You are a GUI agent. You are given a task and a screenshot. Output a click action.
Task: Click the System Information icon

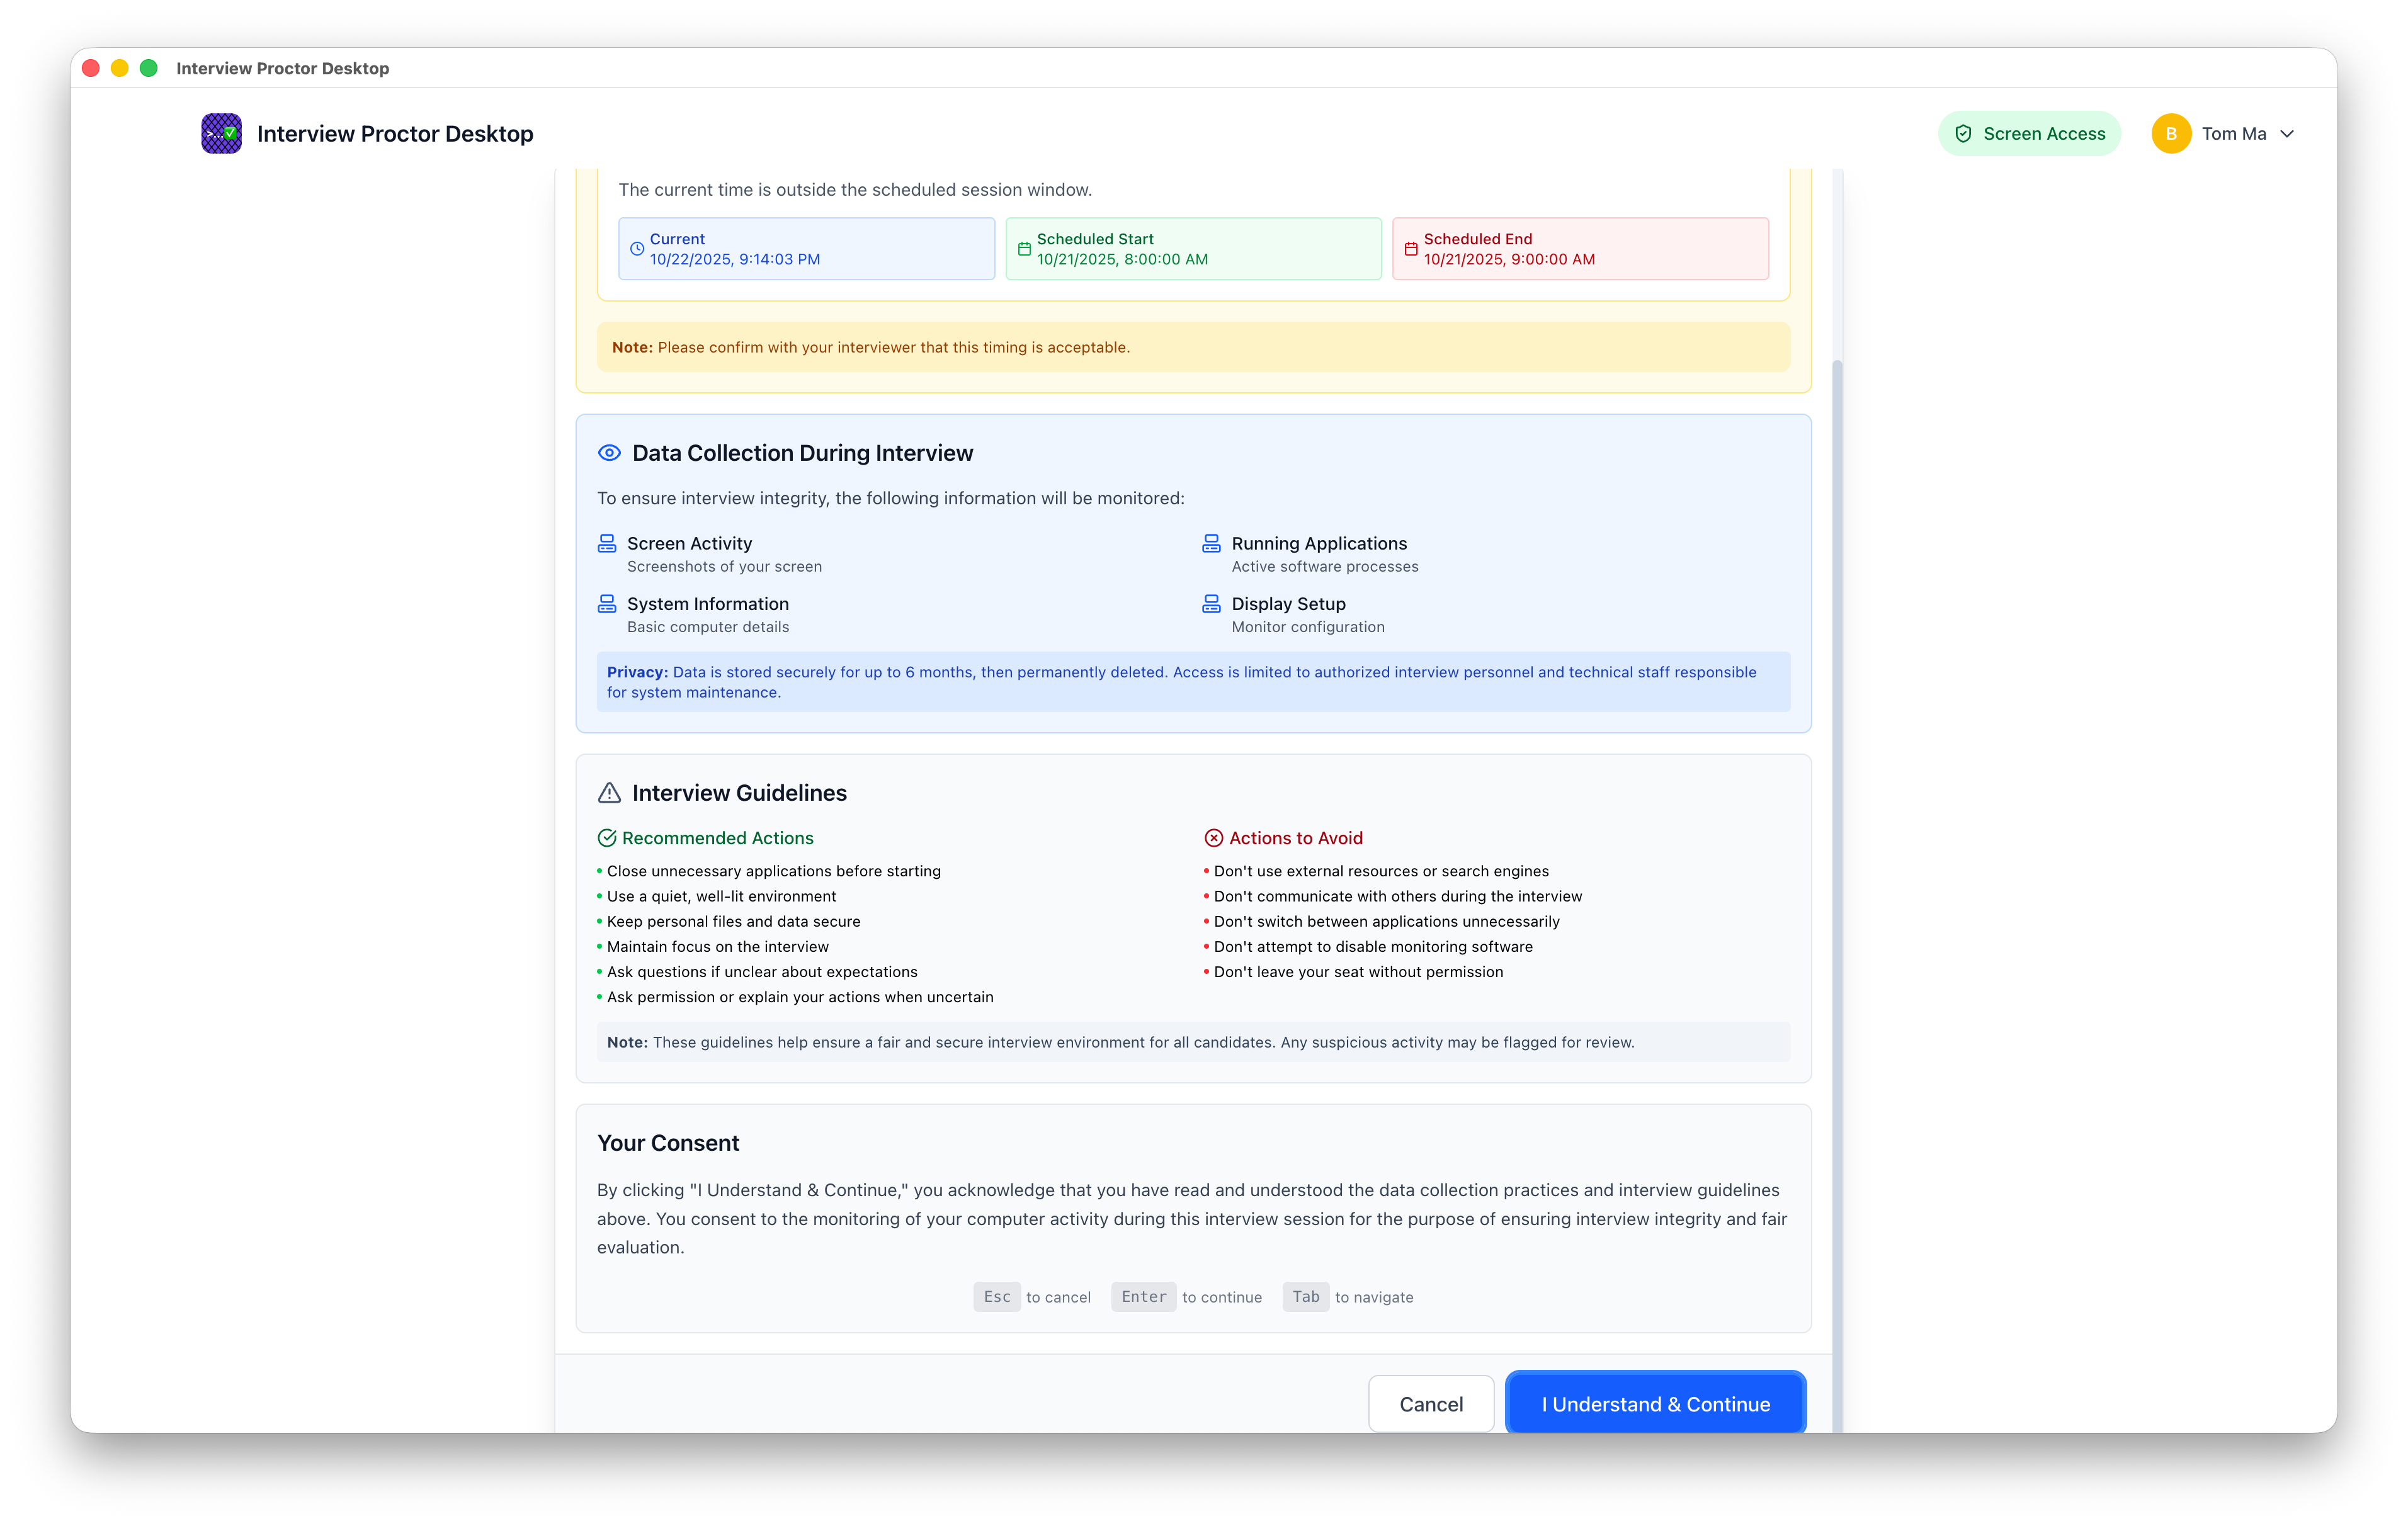tap(607, 604)
